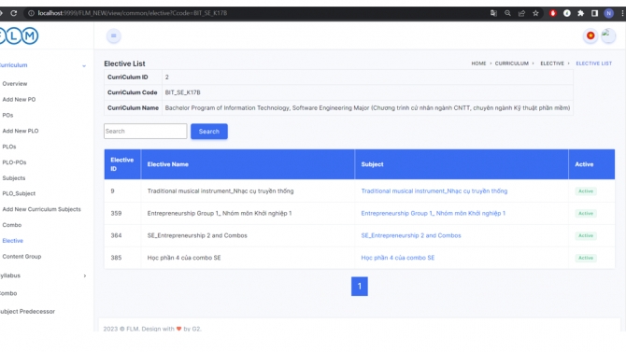Click the site info icon in address bar
Image resolution: width=626 pixels, height=352 pixels.
tap(31, 13)
